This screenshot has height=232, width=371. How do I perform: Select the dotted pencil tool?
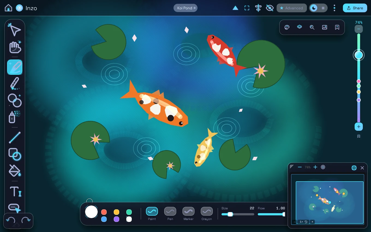point(15,83)
